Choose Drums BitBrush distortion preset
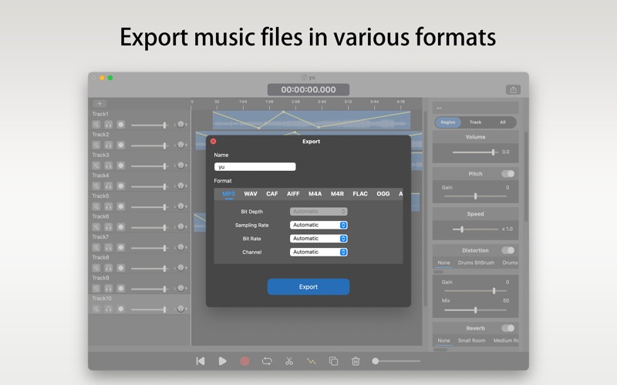 coord(476,263)
